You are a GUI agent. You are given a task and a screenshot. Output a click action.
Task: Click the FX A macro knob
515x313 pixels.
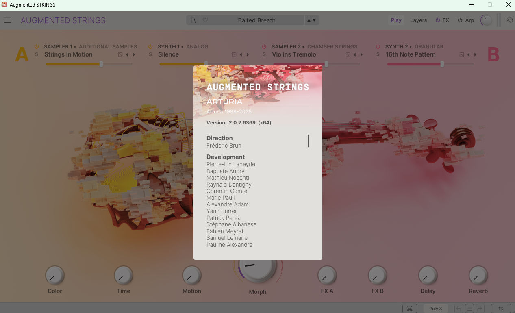327,276
